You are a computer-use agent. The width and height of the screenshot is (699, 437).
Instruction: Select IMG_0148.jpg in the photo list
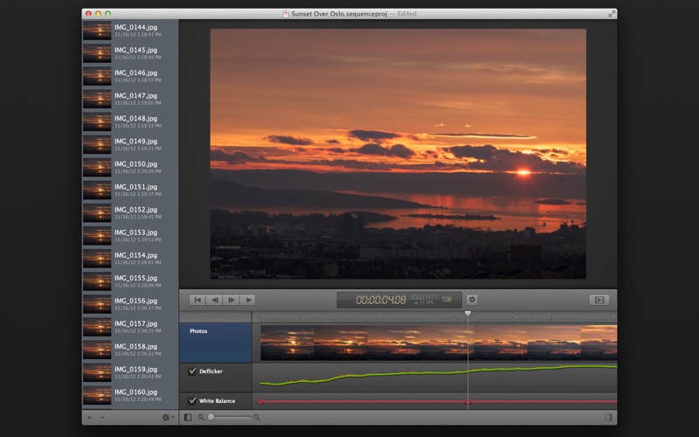(x=130, y=121)
